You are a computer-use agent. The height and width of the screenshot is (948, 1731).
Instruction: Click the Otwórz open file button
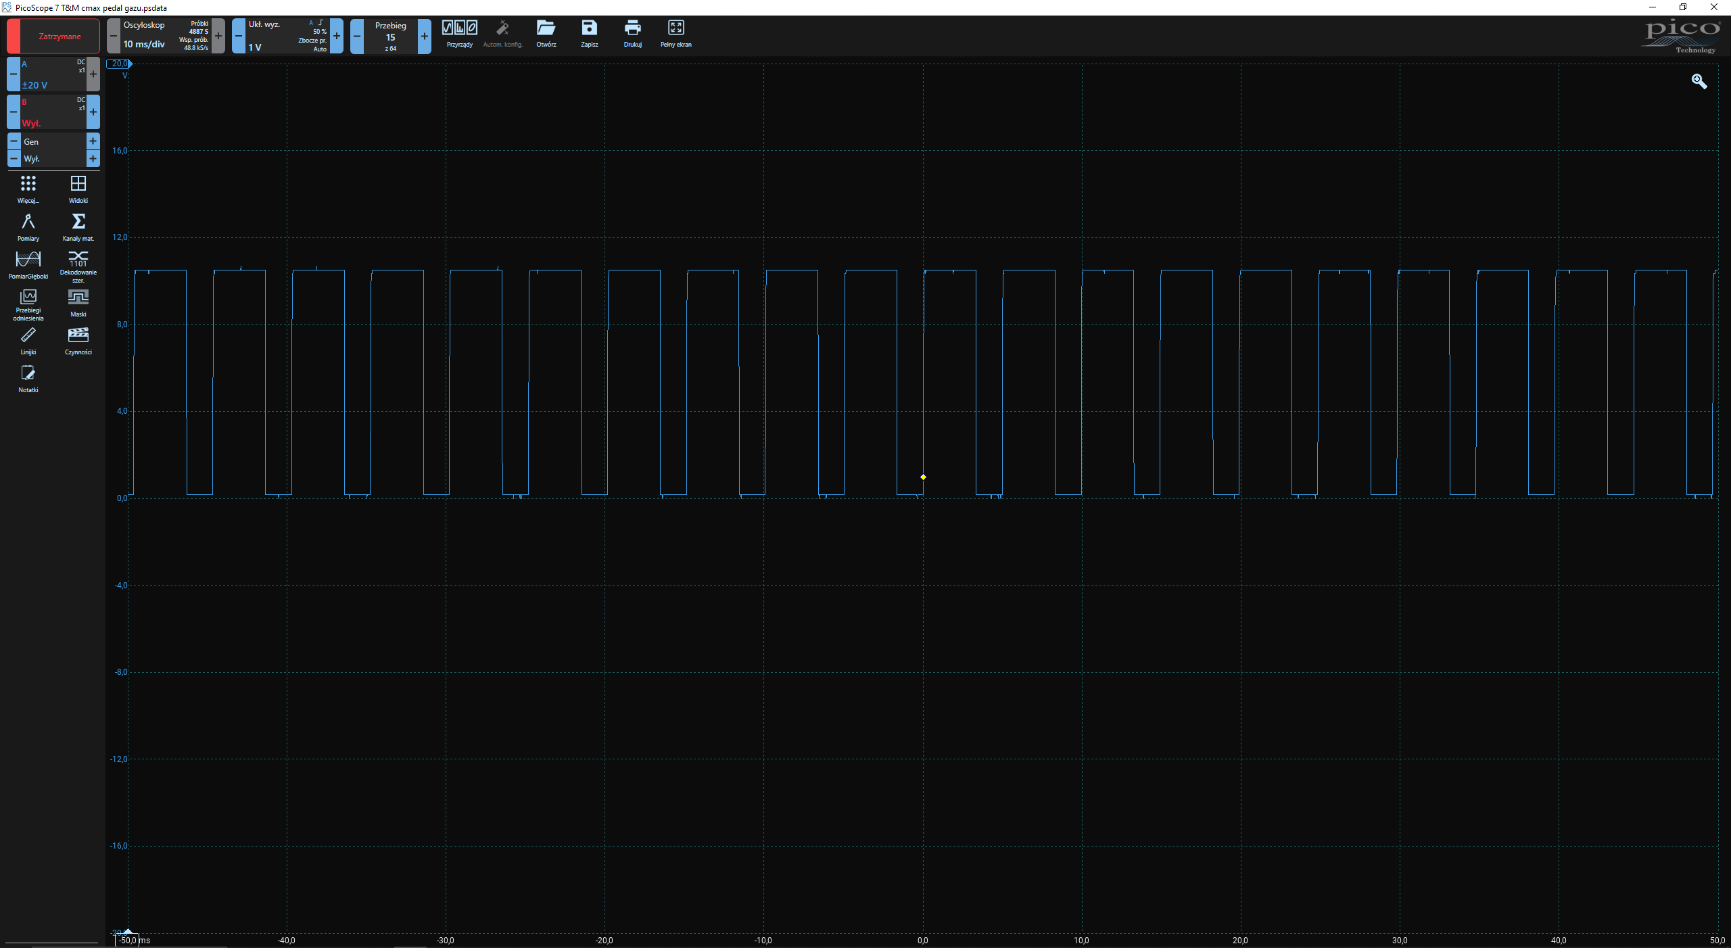(546, 34)
